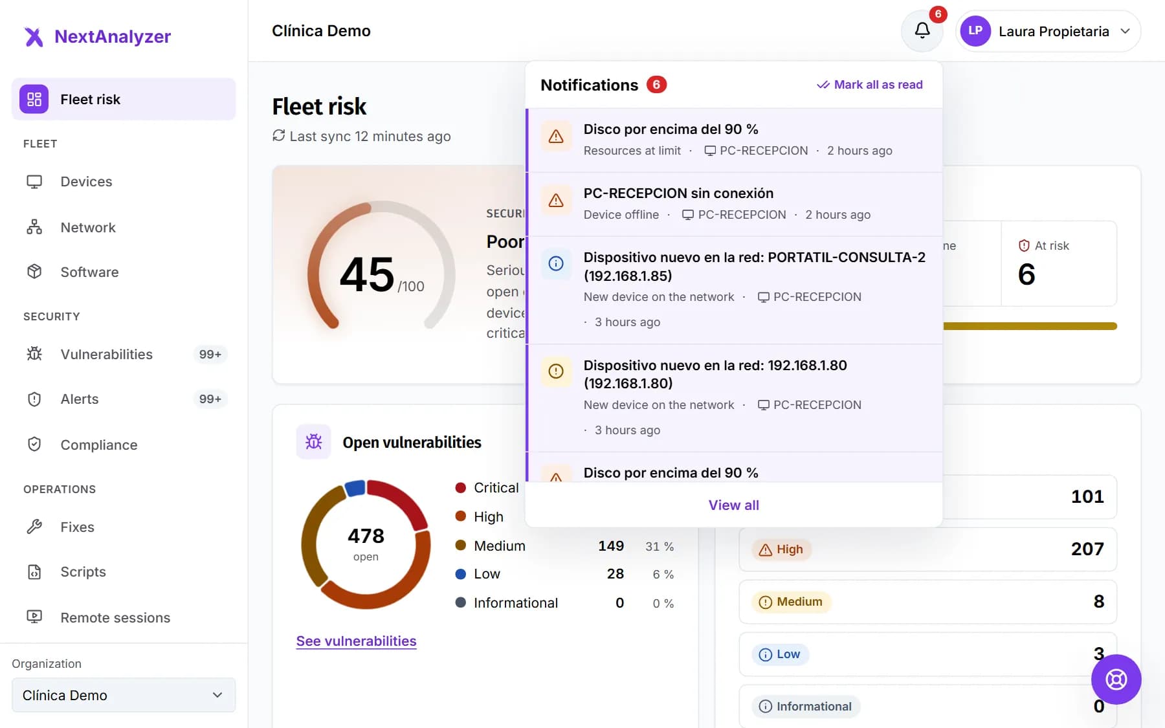The image size is (1165, 728).
Task: Click the NextAnalyzer logo icon
Action: [34, 37]
